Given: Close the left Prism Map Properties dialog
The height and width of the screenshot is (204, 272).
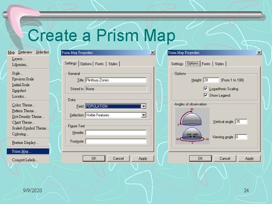Looking at the screenshot, I should 152,53.
